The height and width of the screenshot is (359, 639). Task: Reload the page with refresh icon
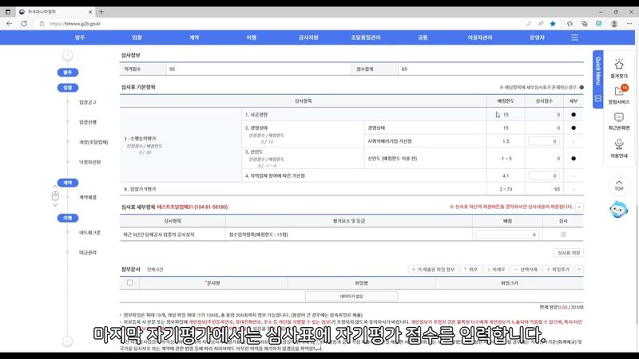(x=24, y=24)
